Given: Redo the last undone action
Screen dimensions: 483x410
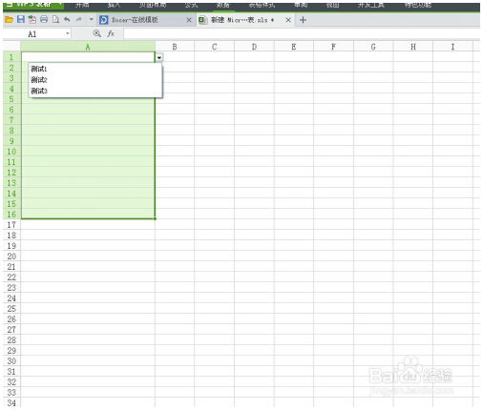Looking at the screenshot, I should point(78,19).
